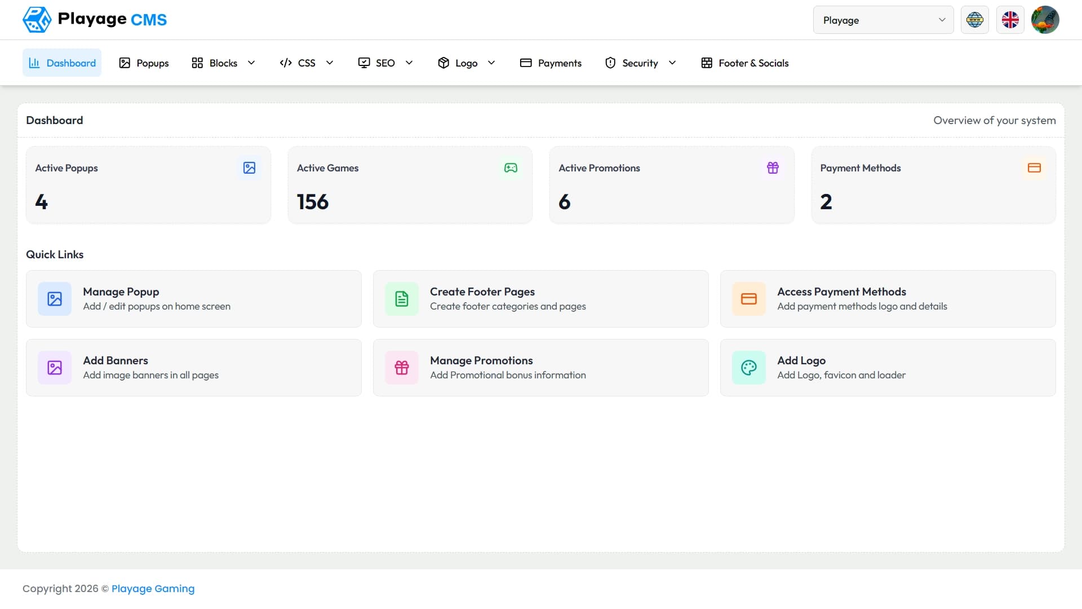Click the Playage CMS dice logo
The height and width of the screenshot is (609, 1082).
click(37, 20)
